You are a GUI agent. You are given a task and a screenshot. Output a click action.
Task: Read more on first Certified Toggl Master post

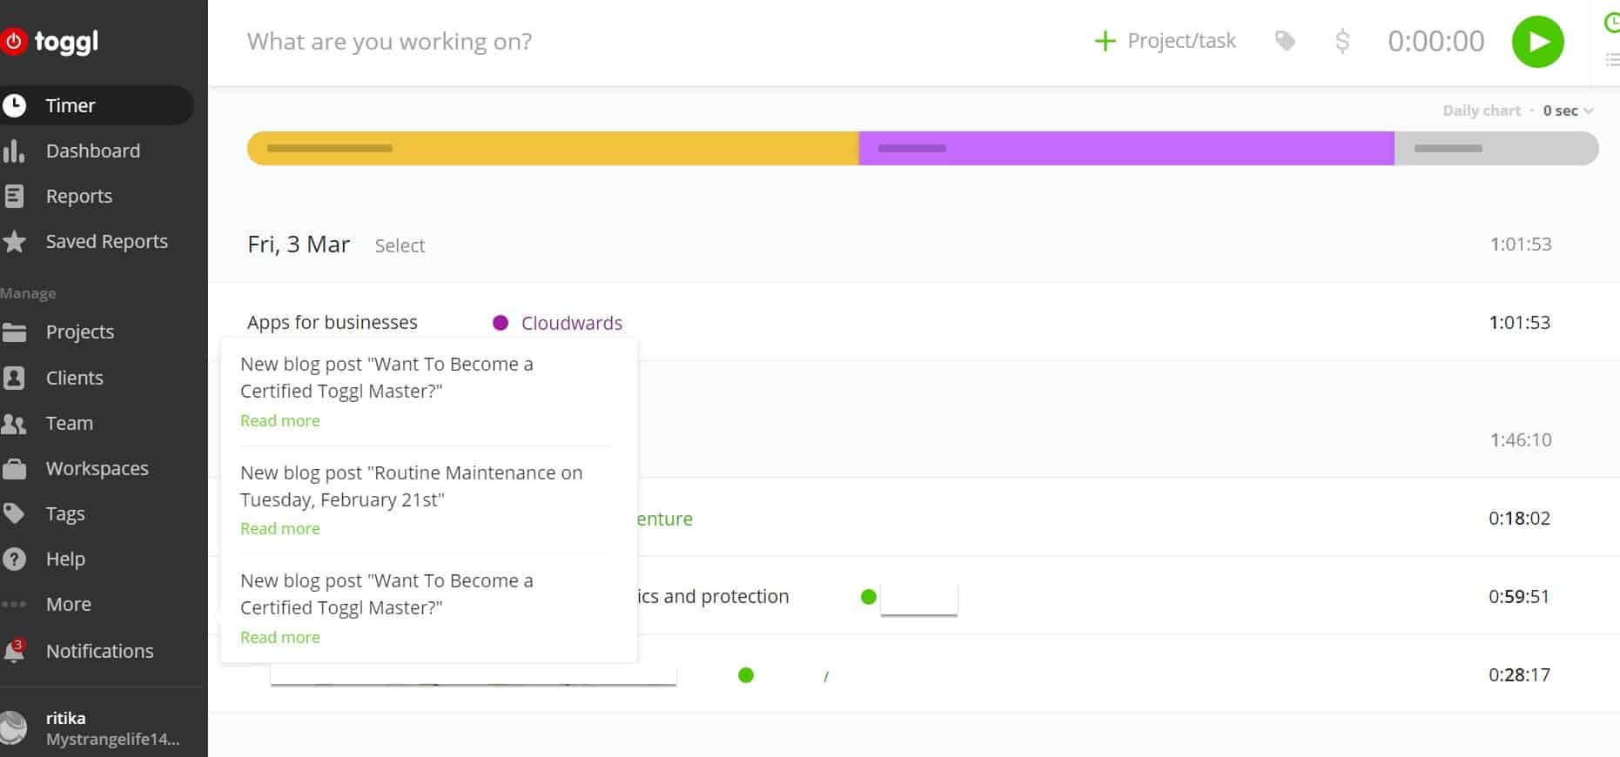pos(280,420)
